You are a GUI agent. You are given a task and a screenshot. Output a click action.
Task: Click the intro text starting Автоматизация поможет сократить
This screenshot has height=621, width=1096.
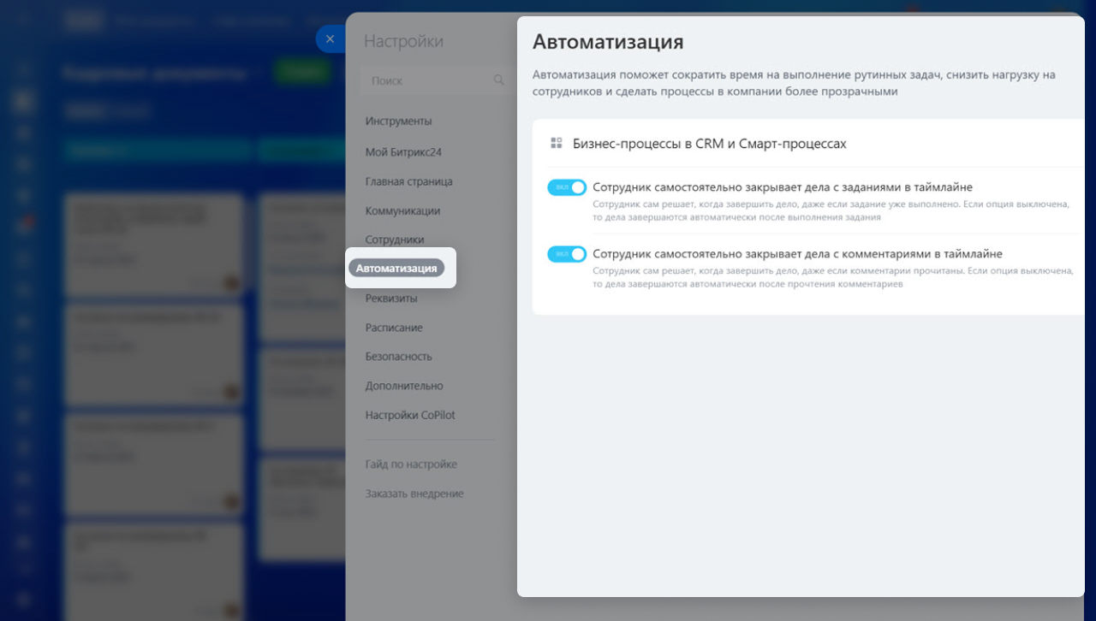tap(794, 83)
